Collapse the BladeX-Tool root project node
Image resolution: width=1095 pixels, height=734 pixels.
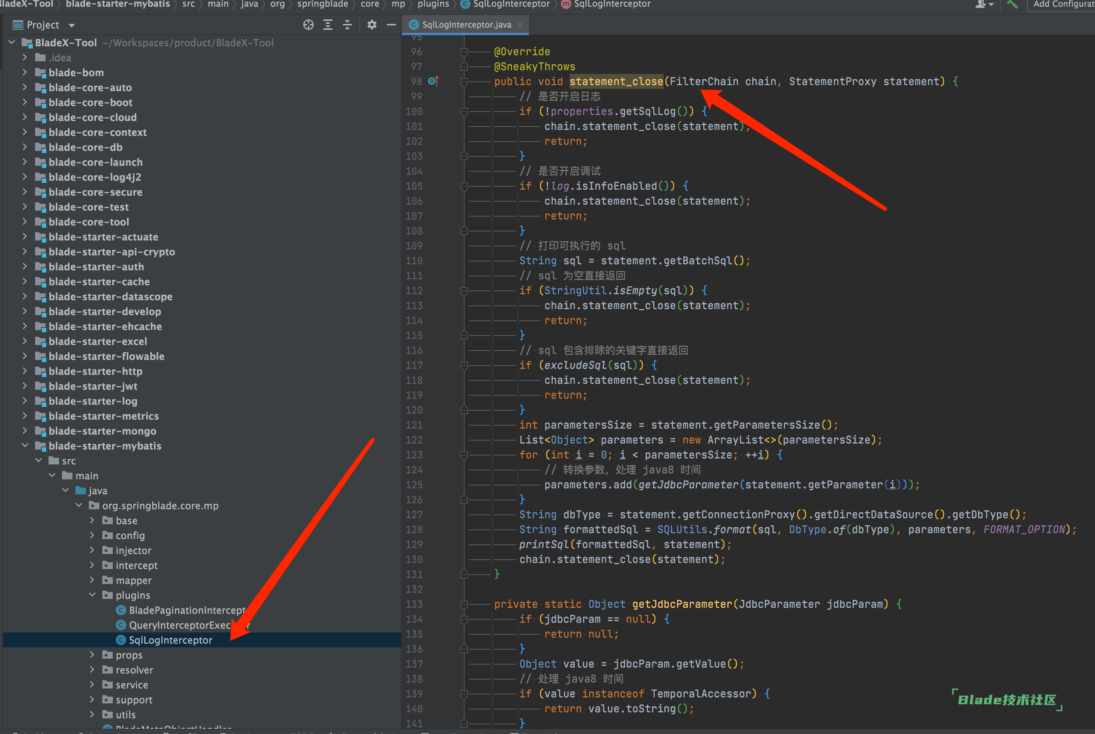tap(12, 43)
